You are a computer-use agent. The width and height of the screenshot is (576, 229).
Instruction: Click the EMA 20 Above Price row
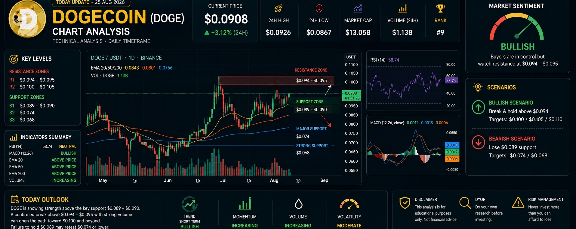43,160
